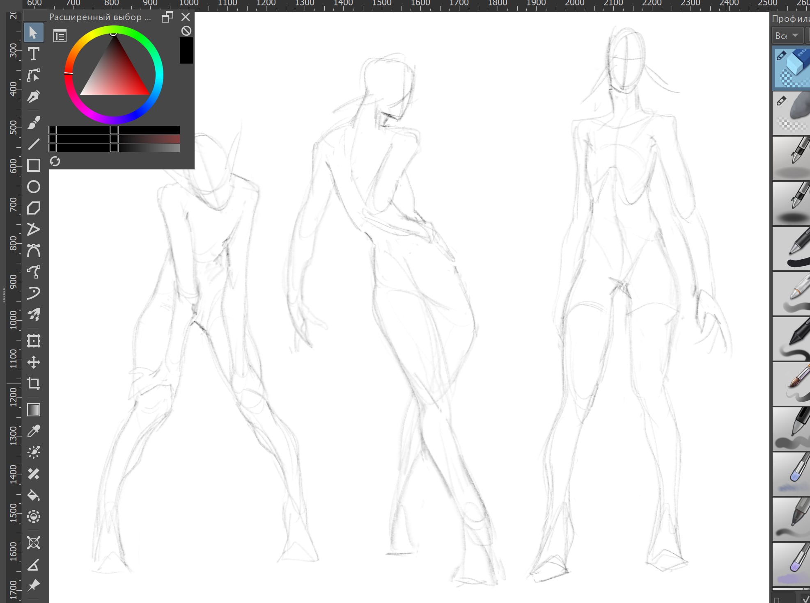Select the Select Shapes arrow tool

coord(34,33)
